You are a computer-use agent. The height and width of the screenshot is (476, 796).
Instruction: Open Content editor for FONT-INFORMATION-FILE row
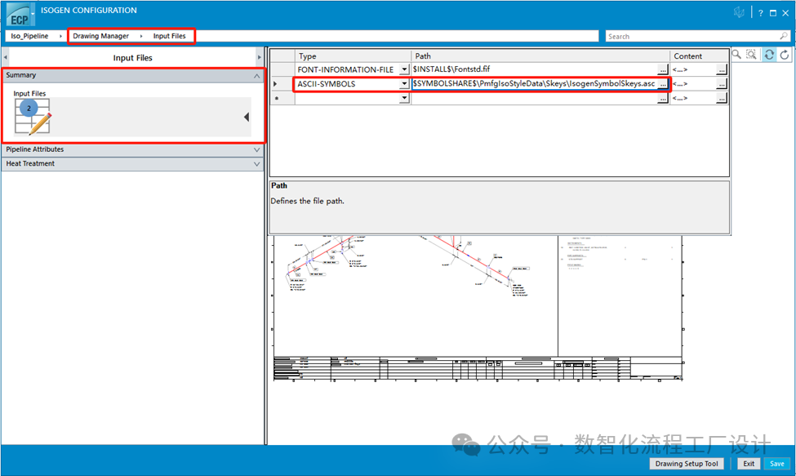pos(722,69)
